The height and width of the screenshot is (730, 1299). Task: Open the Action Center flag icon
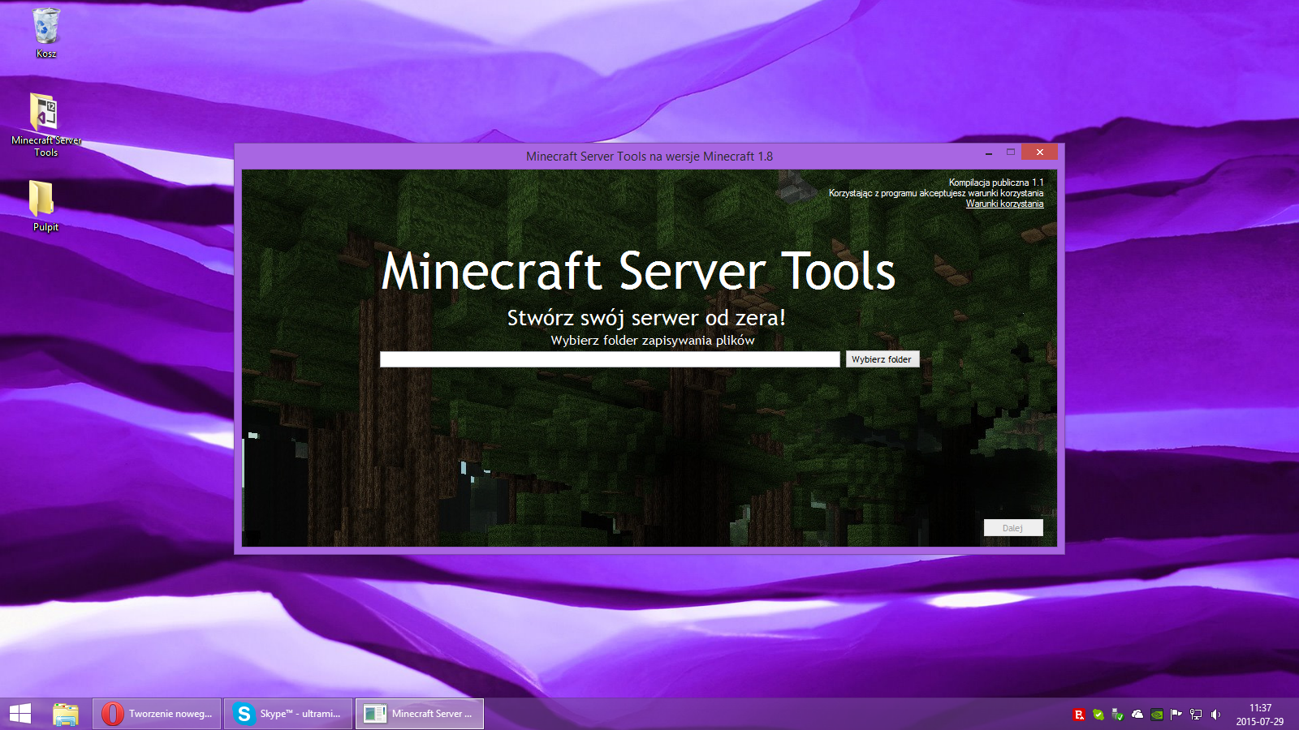[x=1176, y=715]
